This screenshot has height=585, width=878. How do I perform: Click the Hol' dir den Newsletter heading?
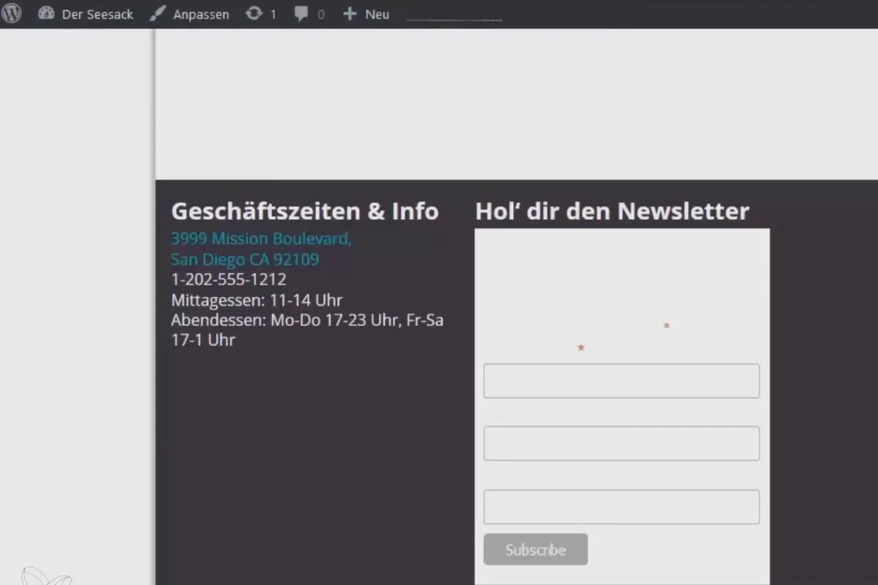click(612, 211)
